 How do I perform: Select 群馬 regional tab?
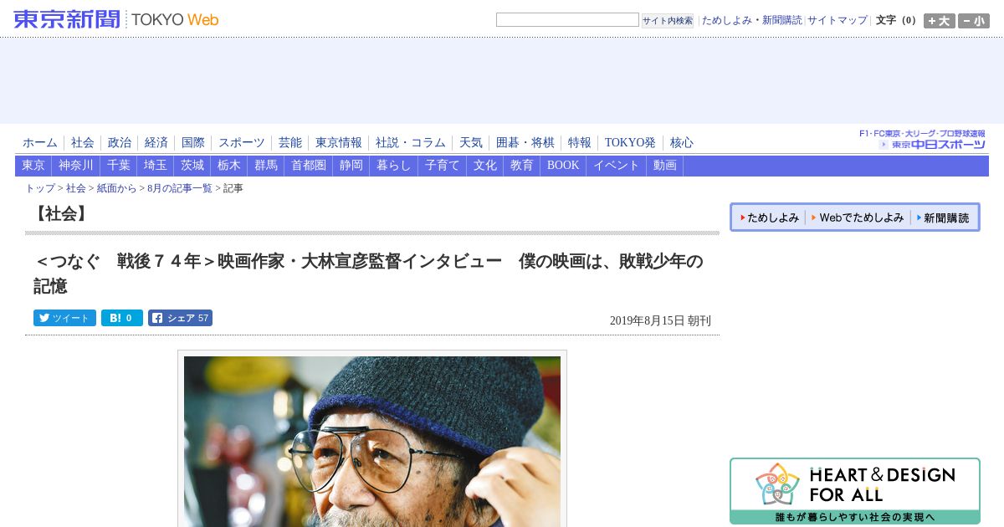click(266, 166)
